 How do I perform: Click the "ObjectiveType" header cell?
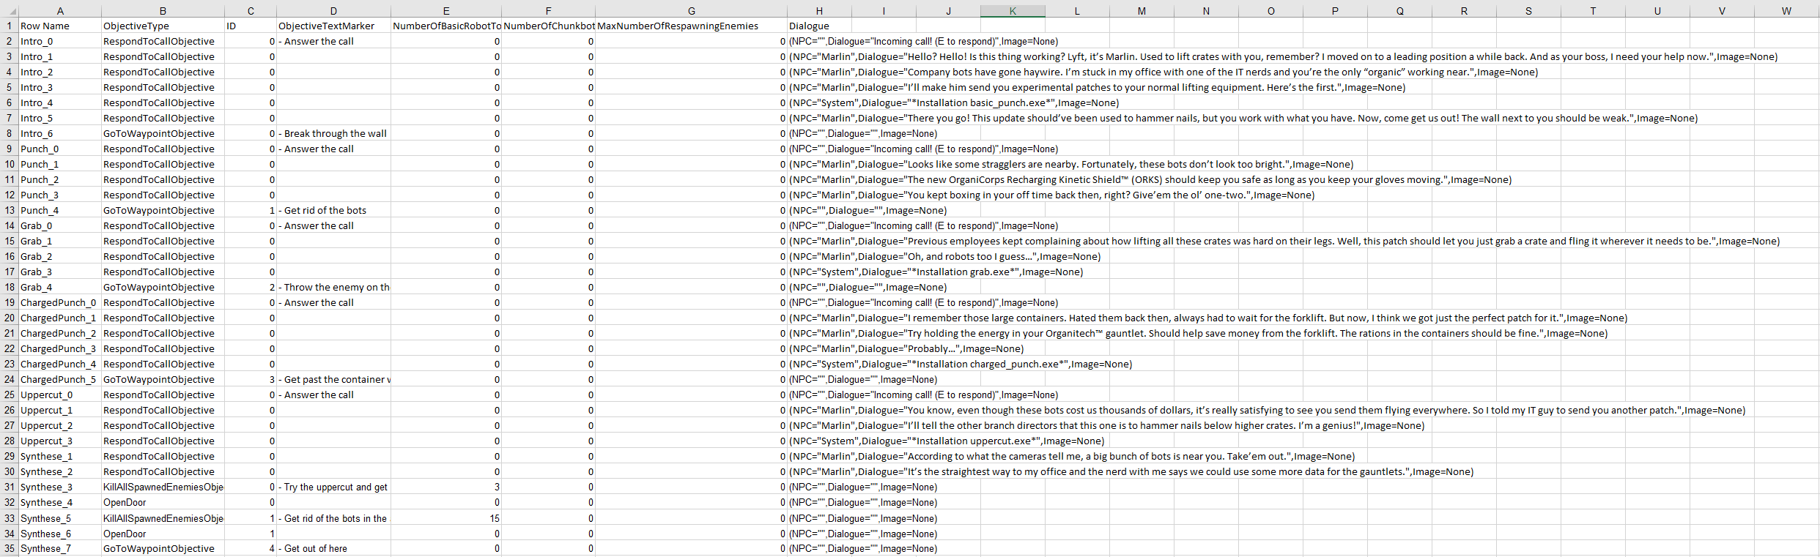[136, 26]
